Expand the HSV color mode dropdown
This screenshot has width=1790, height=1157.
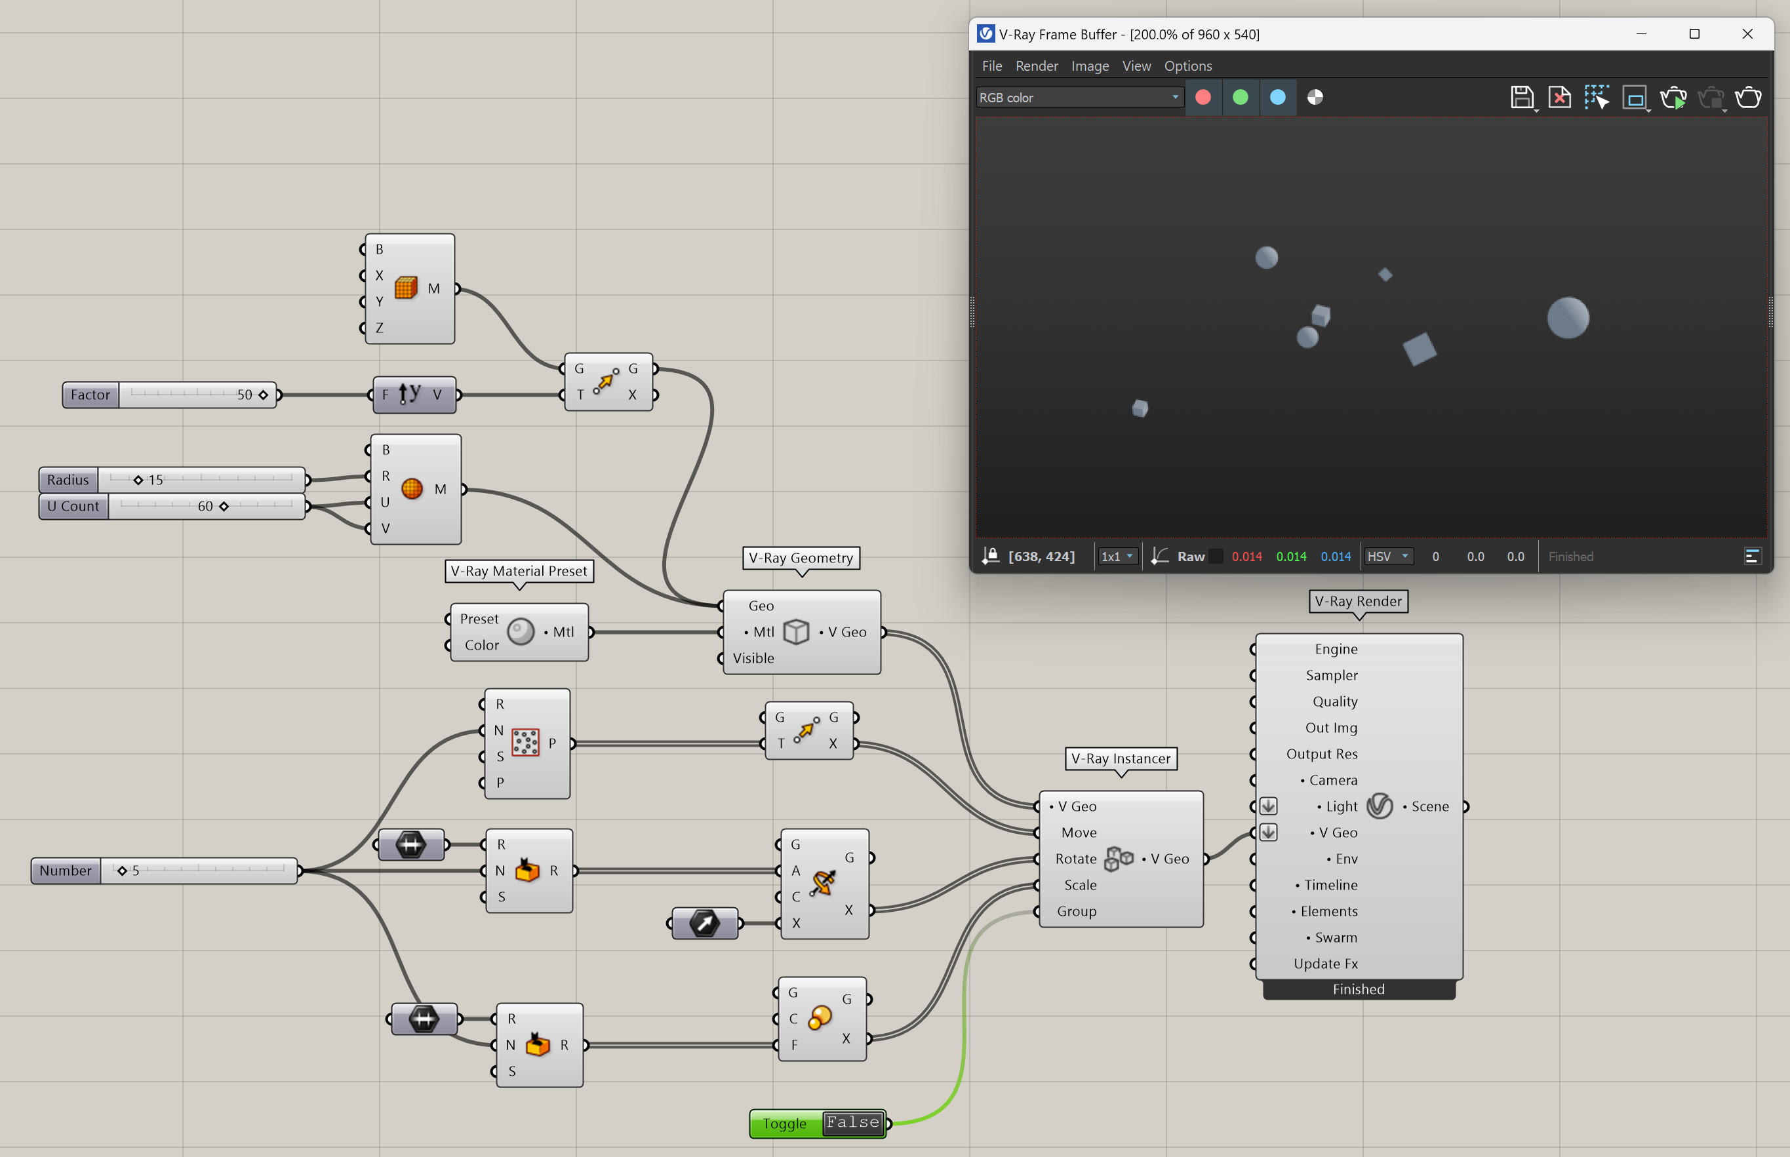[x=1388, y=557]
